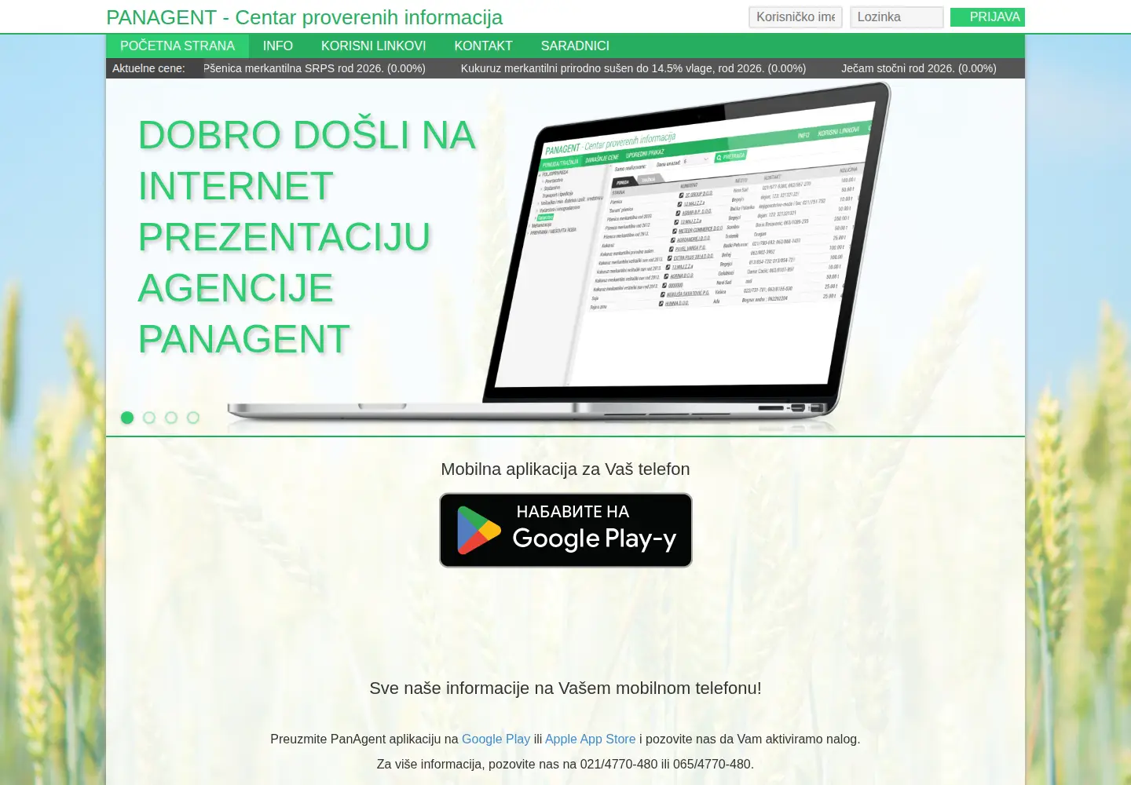
Task: Click 'Mobilna aplikacija za Vaš telefon' heading
Action: [x=565, y=469]
